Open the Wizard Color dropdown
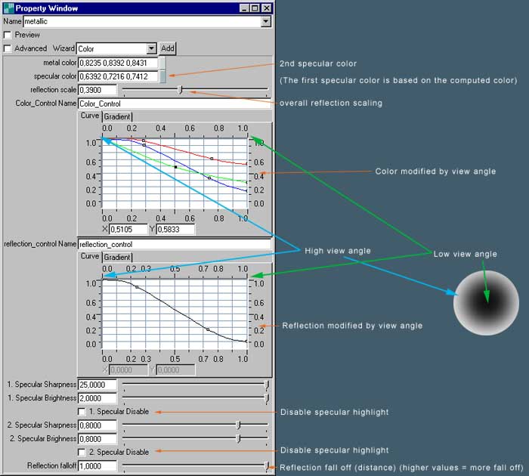 tap(151, 48)
